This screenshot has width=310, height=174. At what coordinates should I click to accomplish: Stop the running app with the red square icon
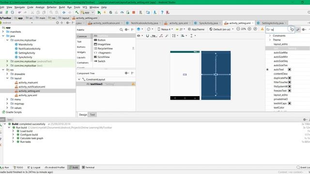coord(134,13)
